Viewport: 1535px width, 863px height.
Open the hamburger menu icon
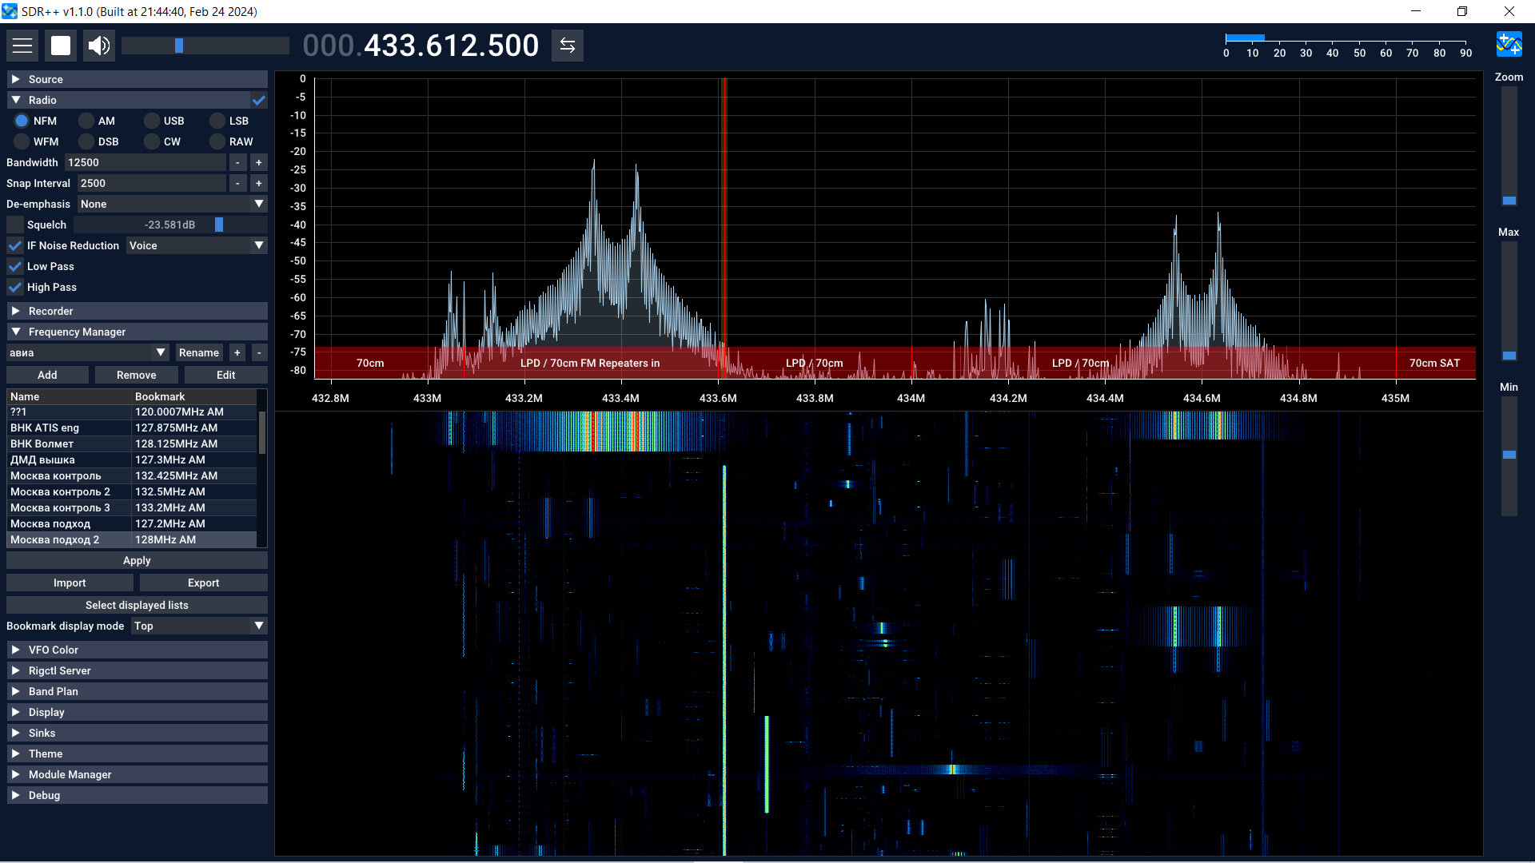pyautogui.click(x=22, y=46)
